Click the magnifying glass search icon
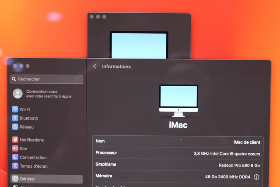280x187 pixels. (x=14, y=79)
